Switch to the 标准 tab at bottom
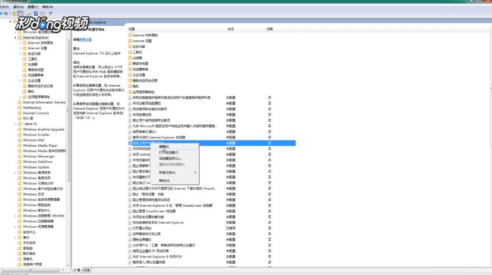The height and width of the screenshot is (275, 492). click(86, 270)
